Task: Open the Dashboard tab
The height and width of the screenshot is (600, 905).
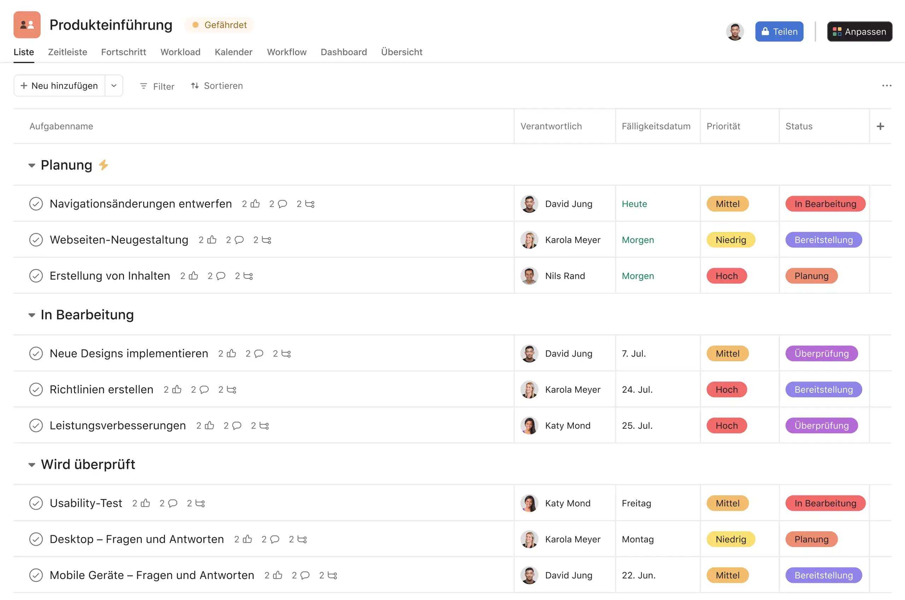Action: (x=344, y=52)
